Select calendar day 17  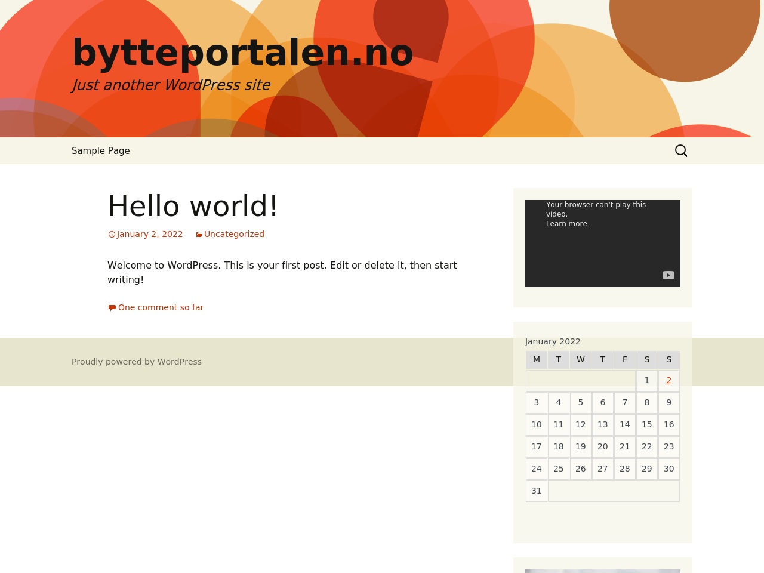point(537,446)
